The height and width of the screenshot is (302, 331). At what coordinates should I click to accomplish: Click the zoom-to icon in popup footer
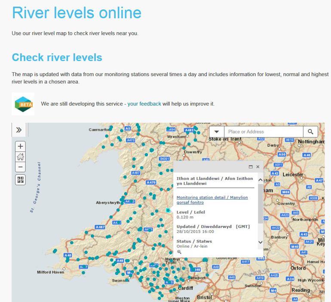coord(179,252)
